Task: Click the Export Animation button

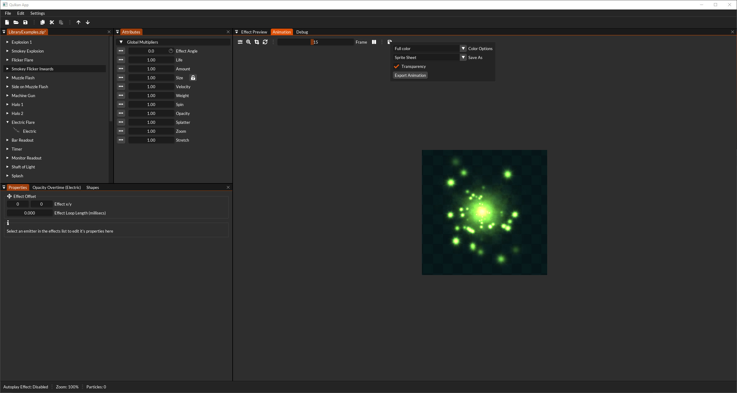Action: (x=410, y=75)
